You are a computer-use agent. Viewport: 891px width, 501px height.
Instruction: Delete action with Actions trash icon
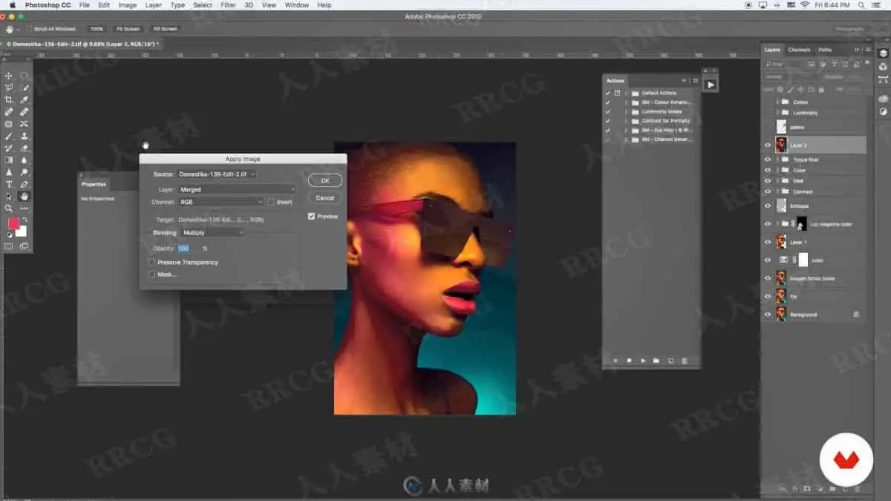[685, 361]
